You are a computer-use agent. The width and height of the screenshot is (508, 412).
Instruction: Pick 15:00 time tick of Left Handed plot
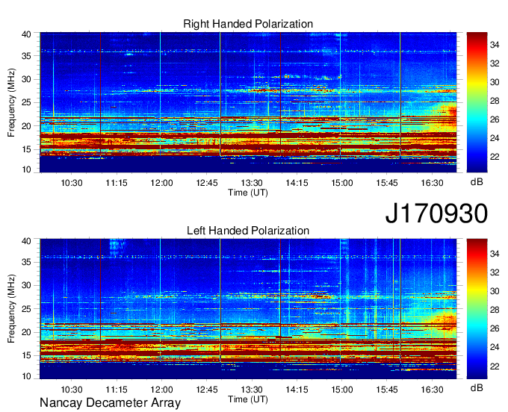tap(342, 390)
